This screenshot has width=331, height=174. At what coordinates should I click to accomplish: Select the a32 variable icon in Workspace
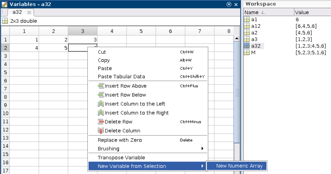247,46
